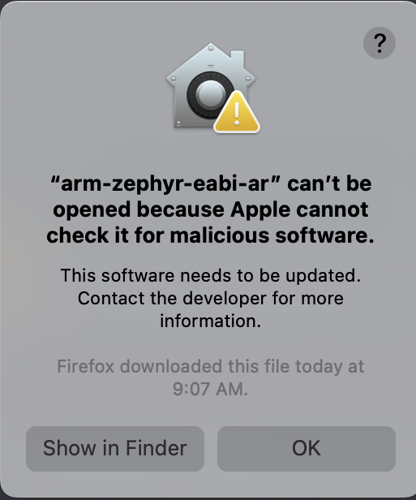This screenshot has height=500, width=416.
Task: Click the word "information." in the body text
Action: (x=211, y=321)
